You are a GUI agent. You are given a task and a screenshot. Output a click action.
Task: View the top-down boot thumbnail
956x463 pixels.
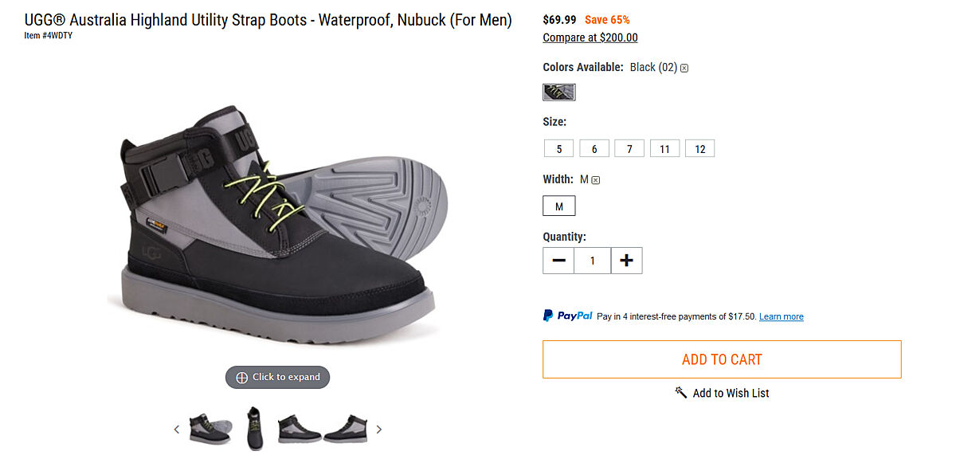click(x=254, y=429)
